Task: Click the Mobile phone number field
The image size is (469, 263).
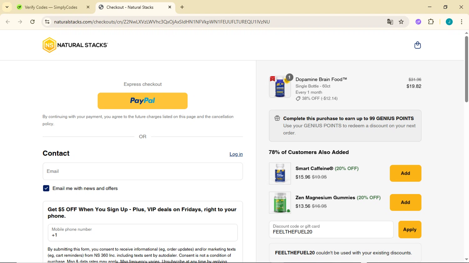Action: tap(143, 232)
